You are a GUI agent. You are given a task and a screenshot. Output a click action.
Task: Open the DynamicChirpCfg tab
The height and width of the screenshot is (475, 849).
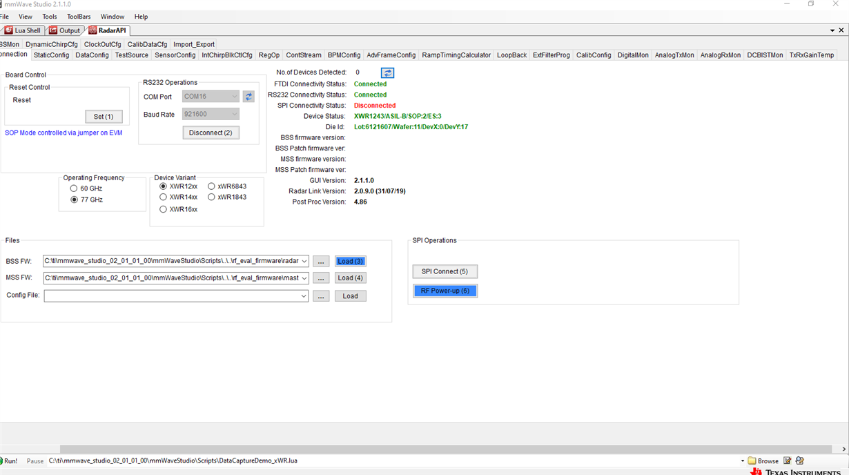click(52, 44)
